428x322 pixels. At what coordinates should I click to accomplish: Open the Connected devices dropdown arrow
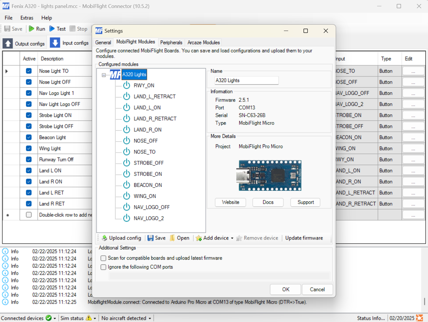[55, 318]
